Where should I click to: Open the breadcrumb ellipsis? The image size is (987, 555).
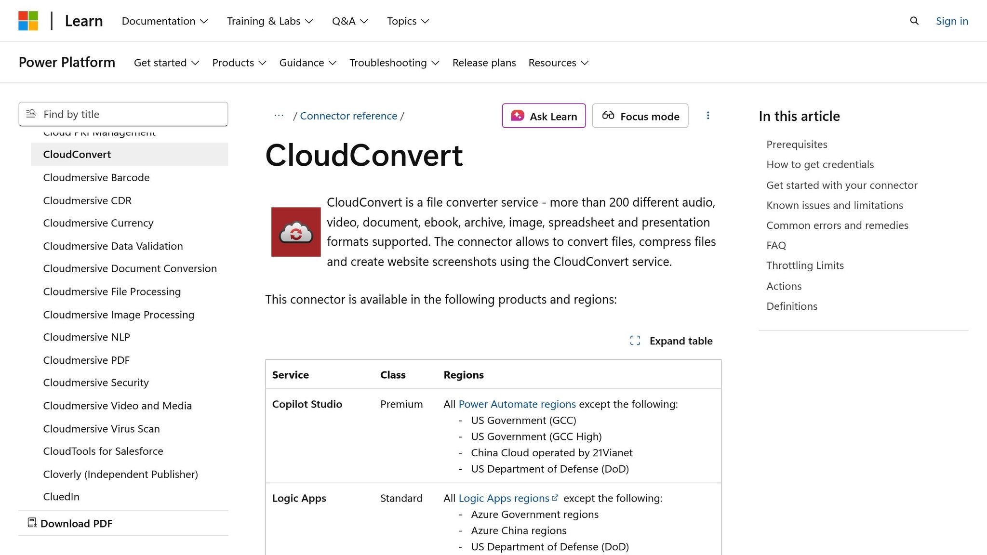pos(279,116)
